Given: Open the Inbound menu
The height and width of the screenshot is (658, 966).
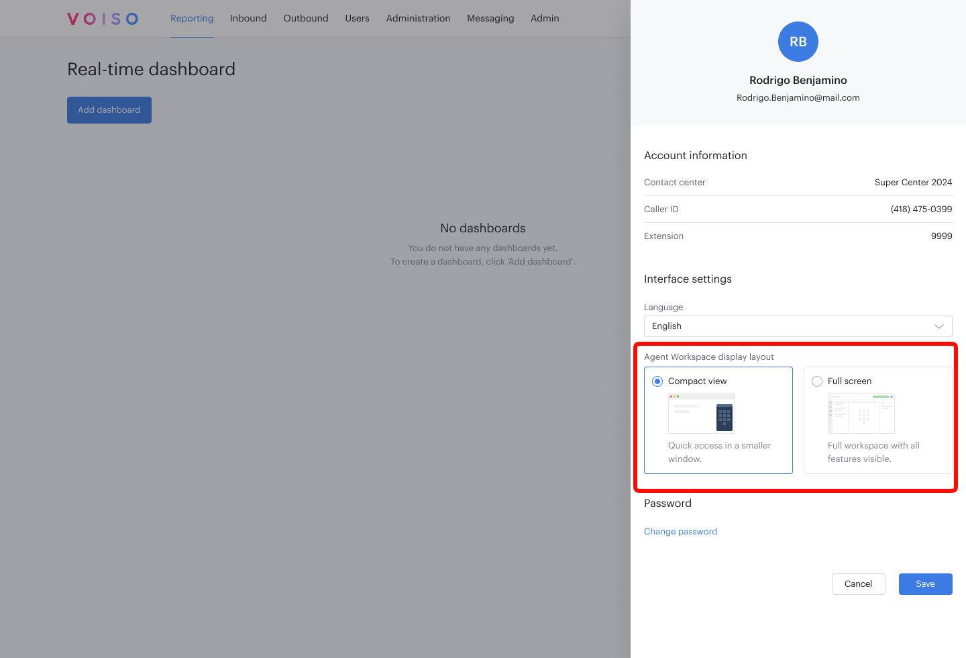Looking at the screenshot, I should pyautogui.click(x=248, y=18).
